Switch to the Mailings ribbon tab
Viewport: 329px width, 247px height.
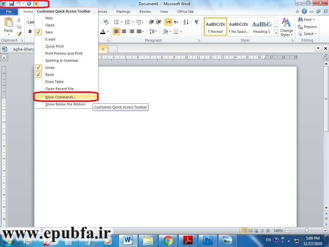pyautogui.click(x=123, y=12)
